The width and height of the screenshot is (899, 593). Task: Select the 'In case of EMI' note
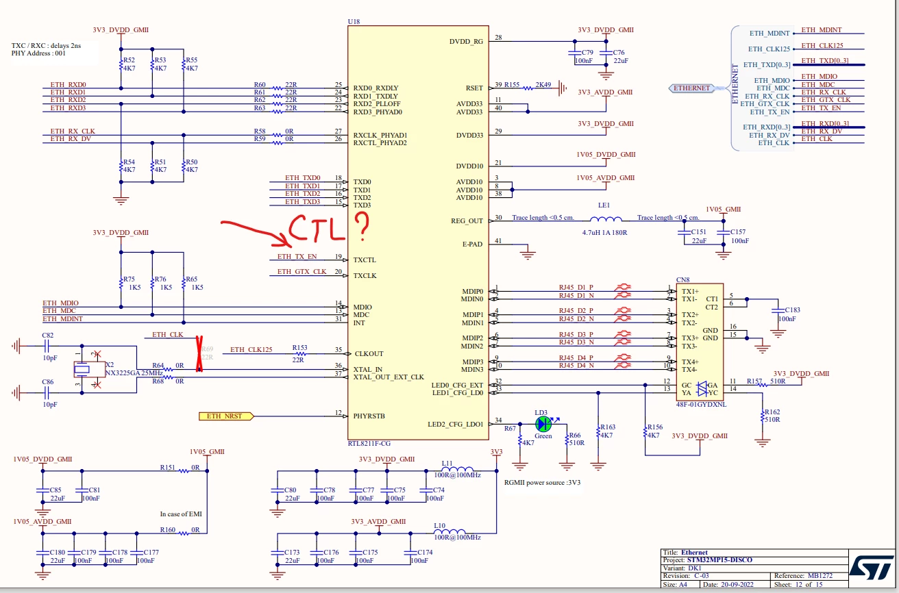(181, 514)
